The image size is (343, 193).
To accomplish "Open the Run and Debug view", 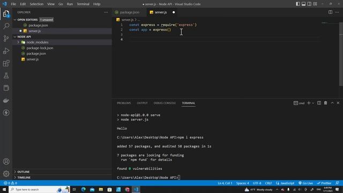I will [x=6, y=51].
